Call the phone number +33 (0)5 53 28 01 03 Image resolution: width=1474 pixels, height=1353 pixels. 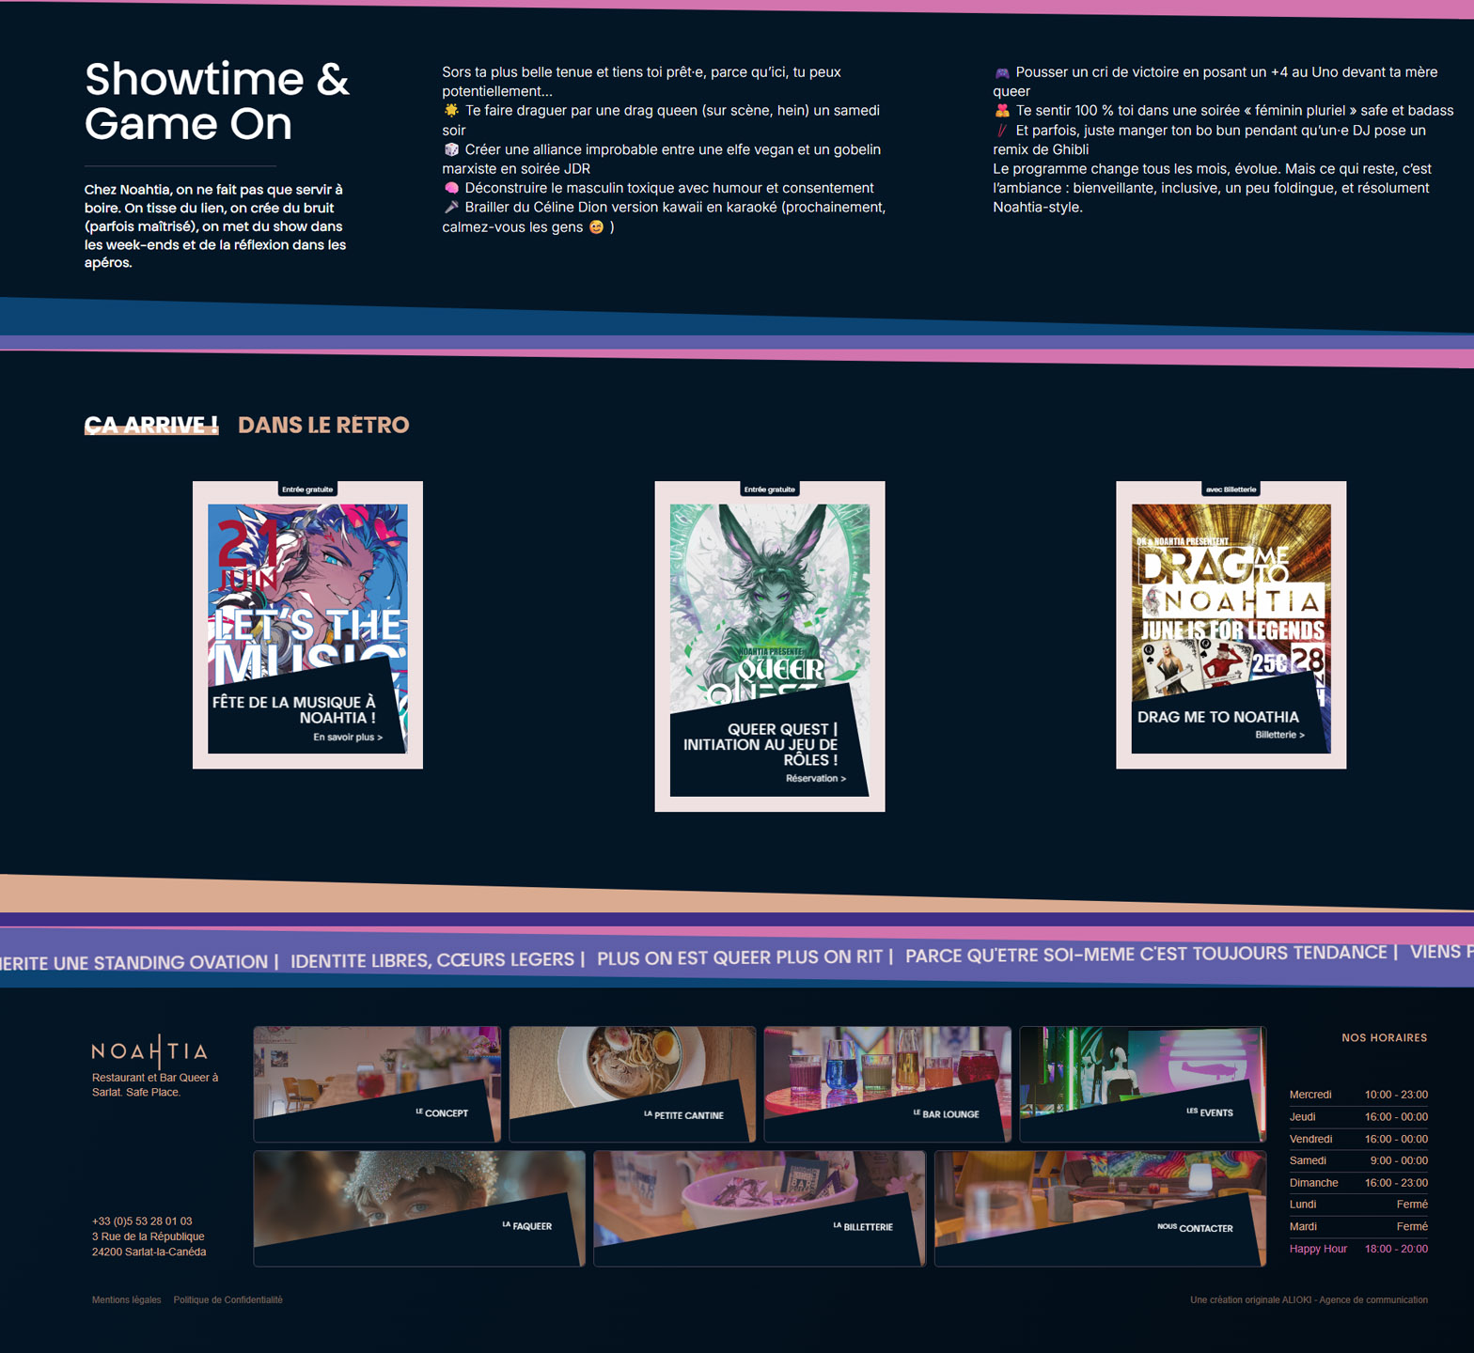pyautogui.click(x=142, y=1221)
